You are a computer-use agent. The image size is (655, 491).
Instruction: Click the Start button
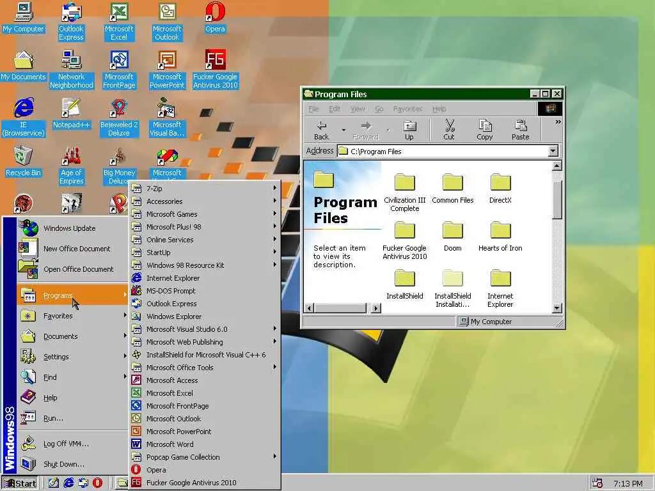(x=20, y=483)
